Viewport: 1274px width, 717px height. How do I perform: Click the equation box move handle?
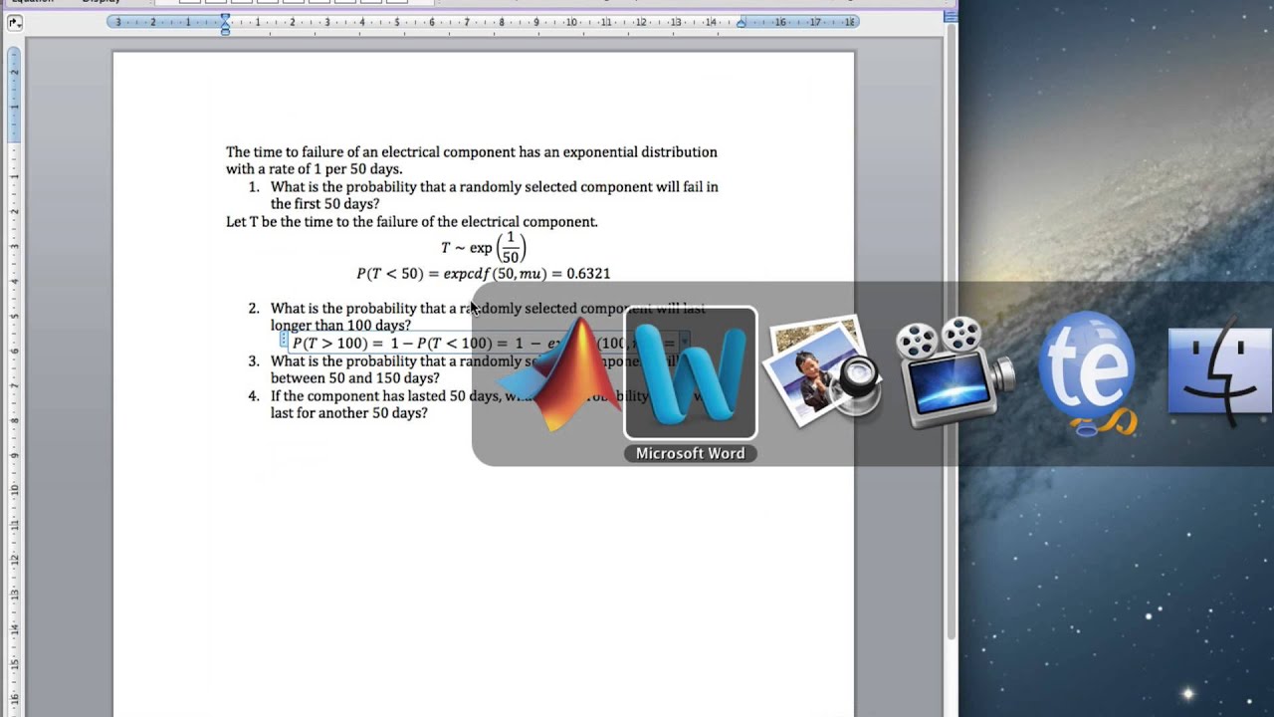pyautogui.click(x=285, y=340)
